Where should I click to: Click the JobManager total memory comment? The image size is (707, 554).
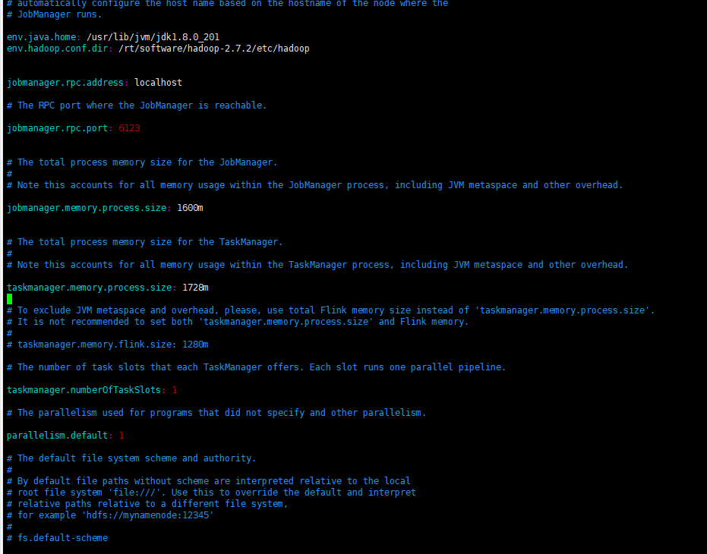(x=140, y=162)
